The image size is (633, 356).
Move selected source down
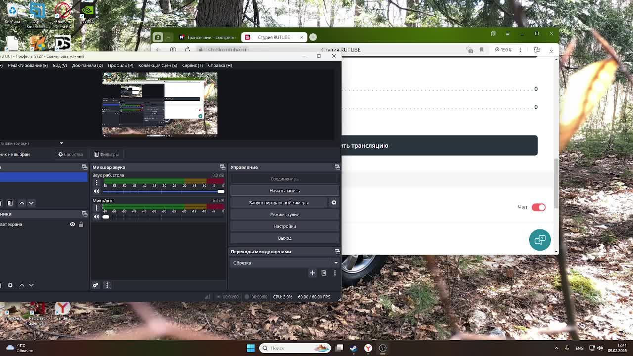click(x=31, y=285)
